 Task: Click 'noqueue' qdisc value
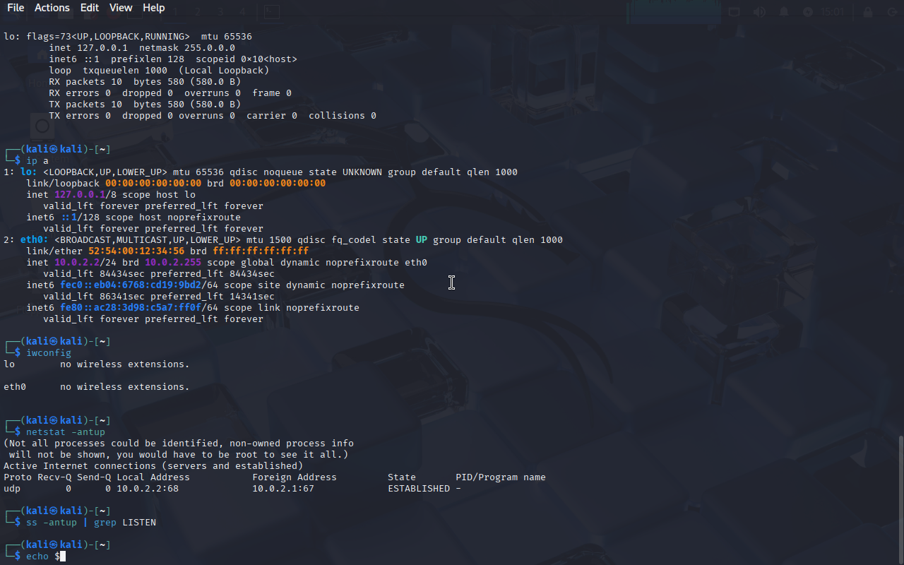coord(283,172)
